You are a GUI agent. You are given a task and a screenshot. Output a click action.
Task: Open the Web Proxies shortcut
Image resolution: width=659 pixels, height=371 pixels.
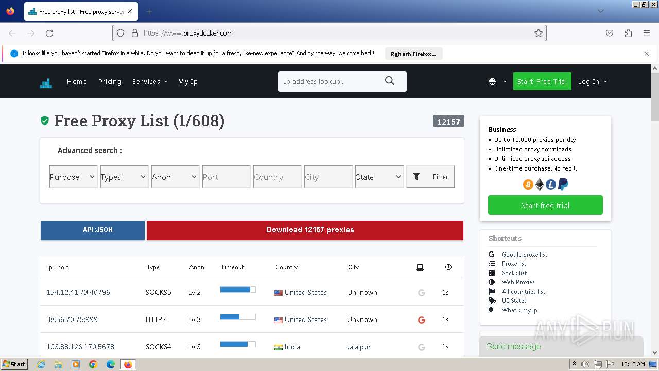(518, 282)
